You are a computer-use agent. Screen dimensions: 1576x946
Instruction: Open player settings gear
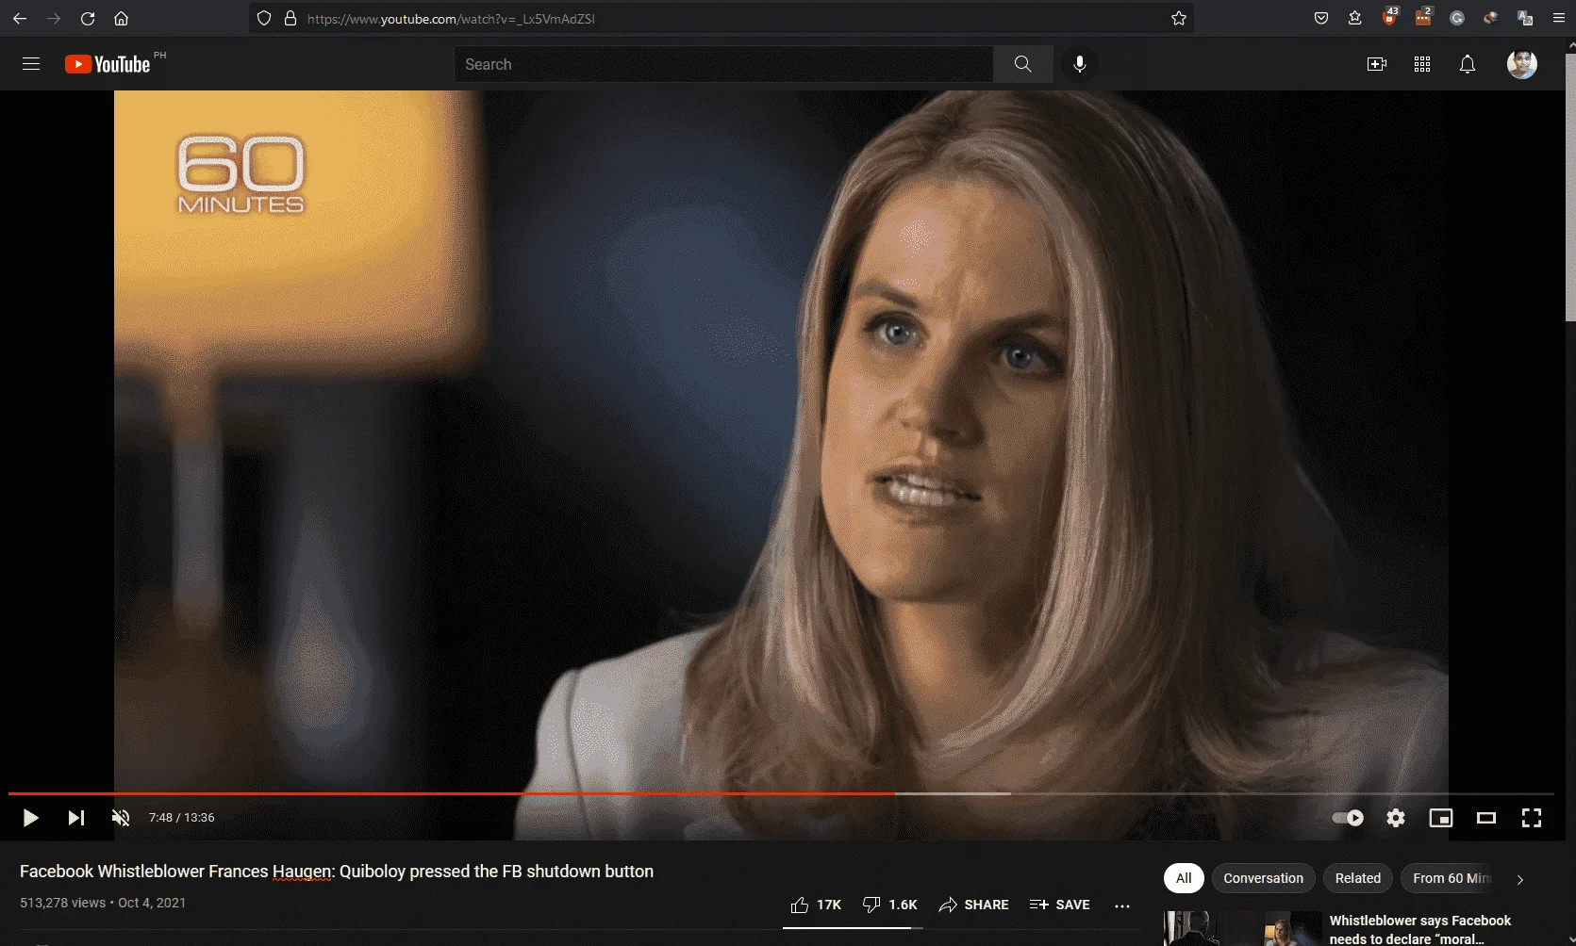1396,818
